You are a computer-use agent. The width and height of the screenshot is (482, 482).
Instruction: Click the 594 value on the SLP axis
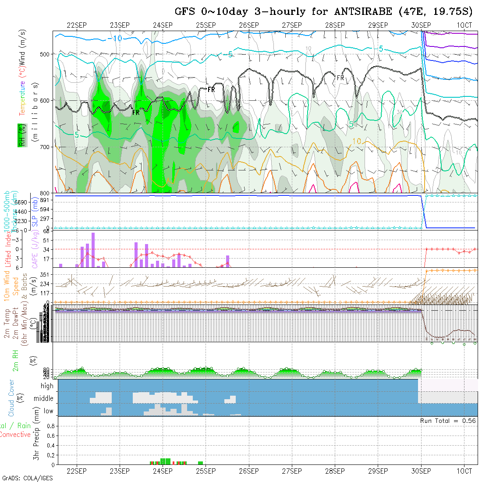(x=45, y=209)
